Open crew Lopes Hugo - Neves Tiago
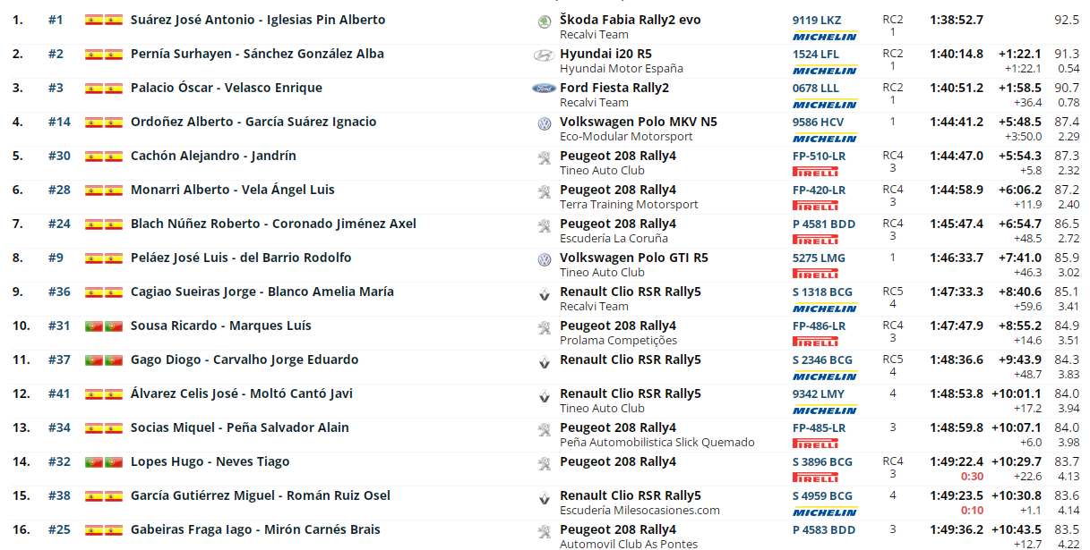Image resolution: width=1090 pixels, height=550 pixels. pos(210,461)
